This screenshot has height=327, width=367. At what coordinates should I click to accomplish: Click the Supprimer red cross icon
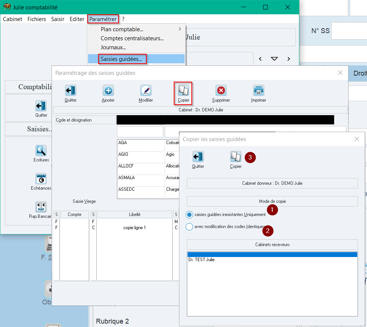[x=221, y=90]
